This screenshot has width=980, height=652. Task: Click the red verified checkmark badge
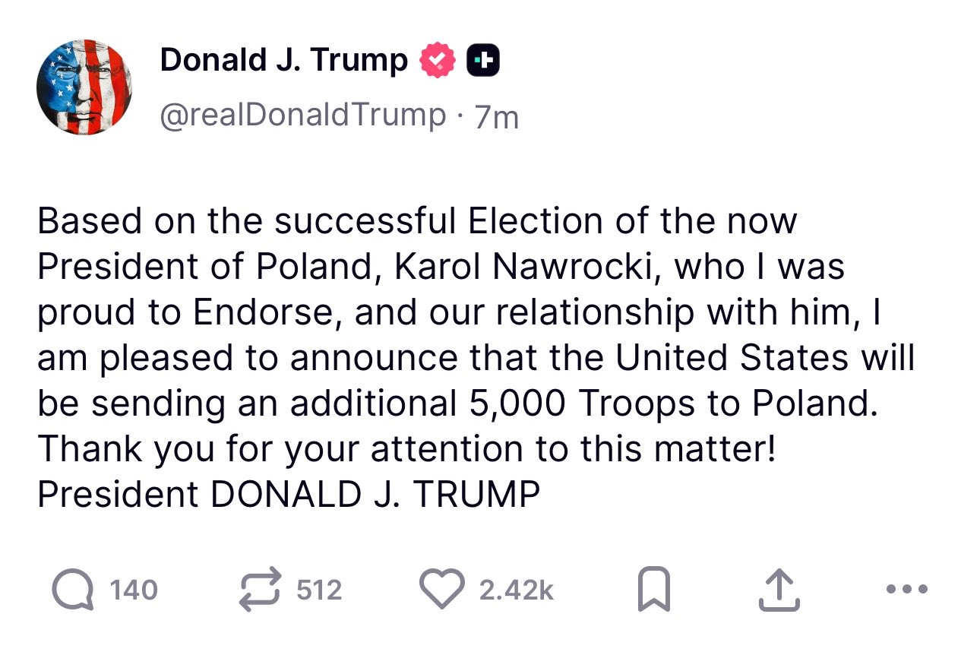(x=437, y=61)
